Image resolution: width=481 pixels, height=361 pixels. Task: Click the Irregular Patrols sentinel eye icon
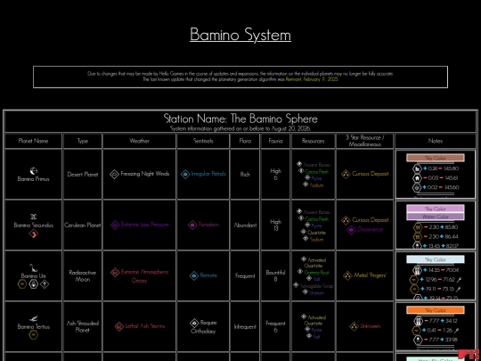[x=185, y=174]
